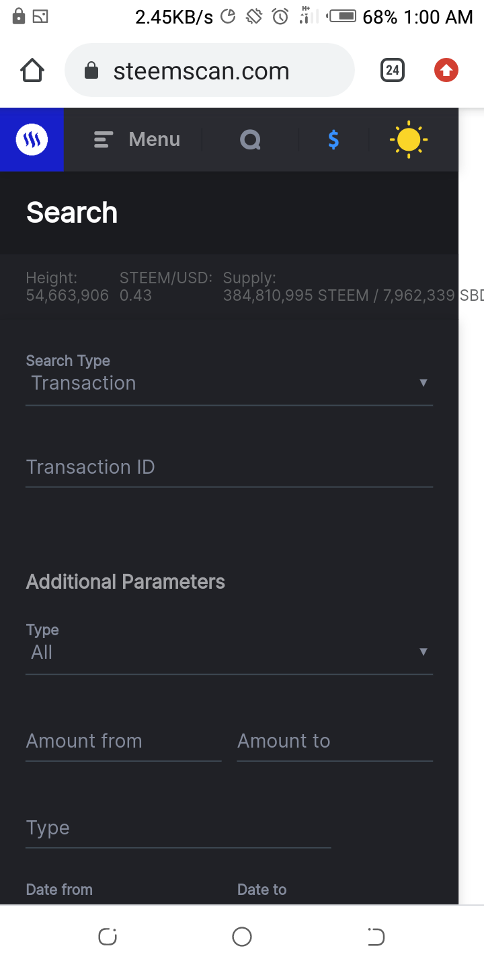This screenshot has width=484, height=969.
Task: Tap the Android back navigation button
Action: 376,937
